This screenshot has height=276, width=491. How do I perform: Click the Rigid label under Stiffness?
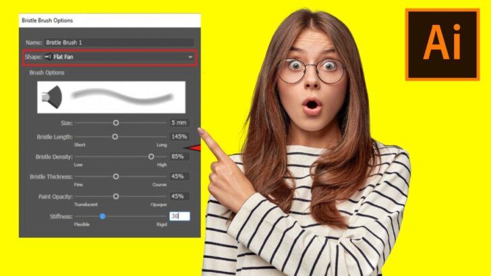coord(162,224)
